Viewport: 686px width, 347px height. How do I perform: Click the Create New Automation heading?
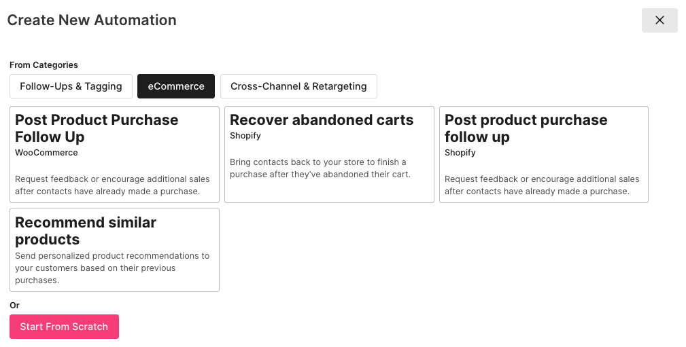tap(92, 20)
